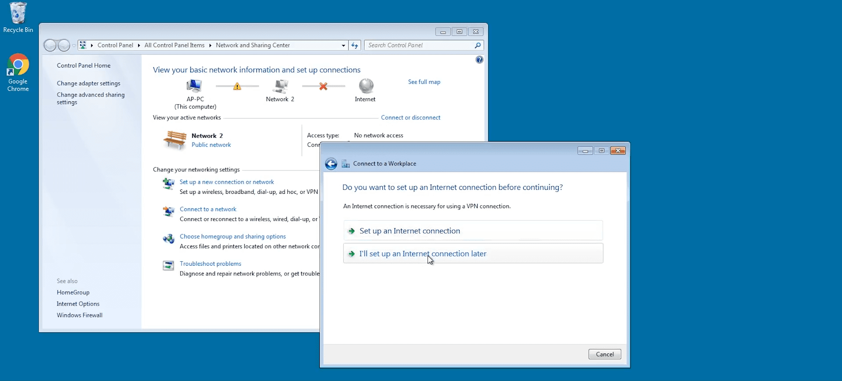The width and height of the screenshot is (842, 381).
Task: Open the Recycle Bin desktop icon
Action: pos(18,18)
